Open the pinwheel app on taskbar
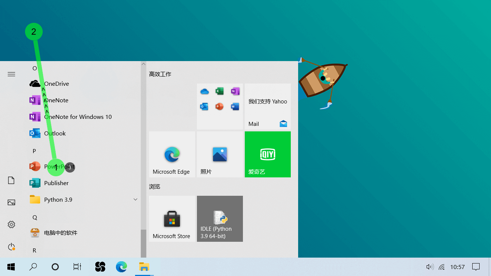Viewport: 491px width, 276px height. 100,267
